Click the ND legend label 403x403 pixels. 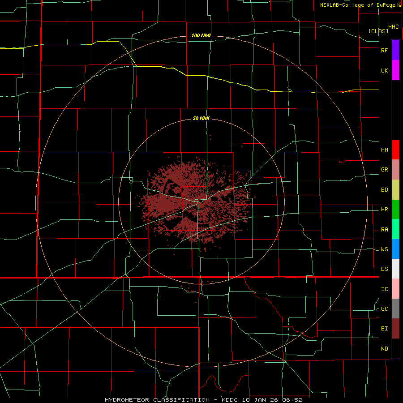[x=385, y=349]
